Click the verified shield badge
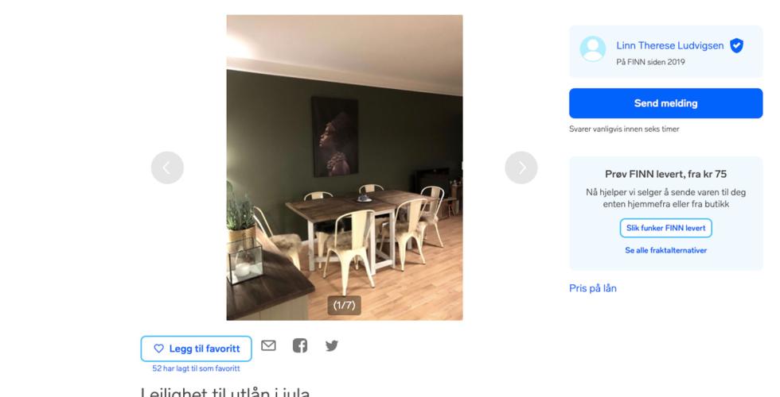The height and width of the screenshot is (397, 780). pyautogui.click(x=737, y=46)
